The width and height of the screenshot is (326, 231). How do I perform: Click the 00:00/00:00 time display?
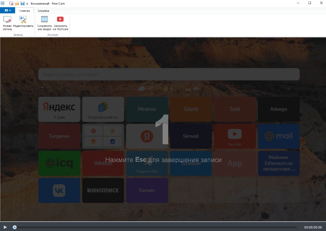(313, 227)
